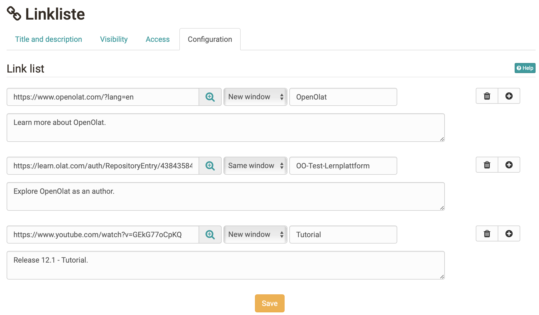Delete the OpenOlat link with the trash icon
The width and height of the screenshot is (539, 315).
point(487,96)
